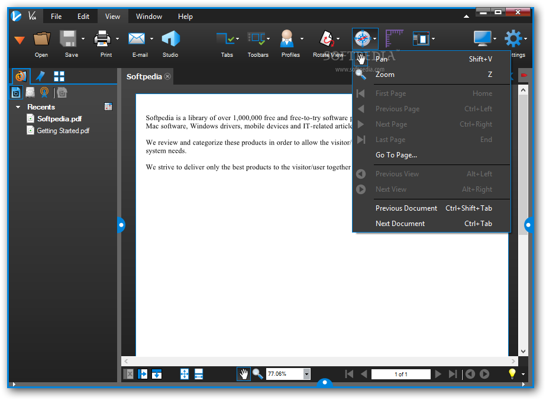546x400 pixels.
Task: Click the panel layout icon
Action: 421,38
